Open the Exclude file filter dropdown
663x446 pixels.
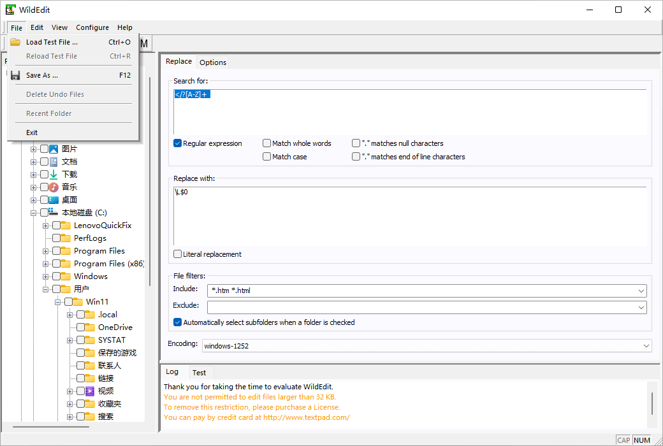[x=641, y=307]
